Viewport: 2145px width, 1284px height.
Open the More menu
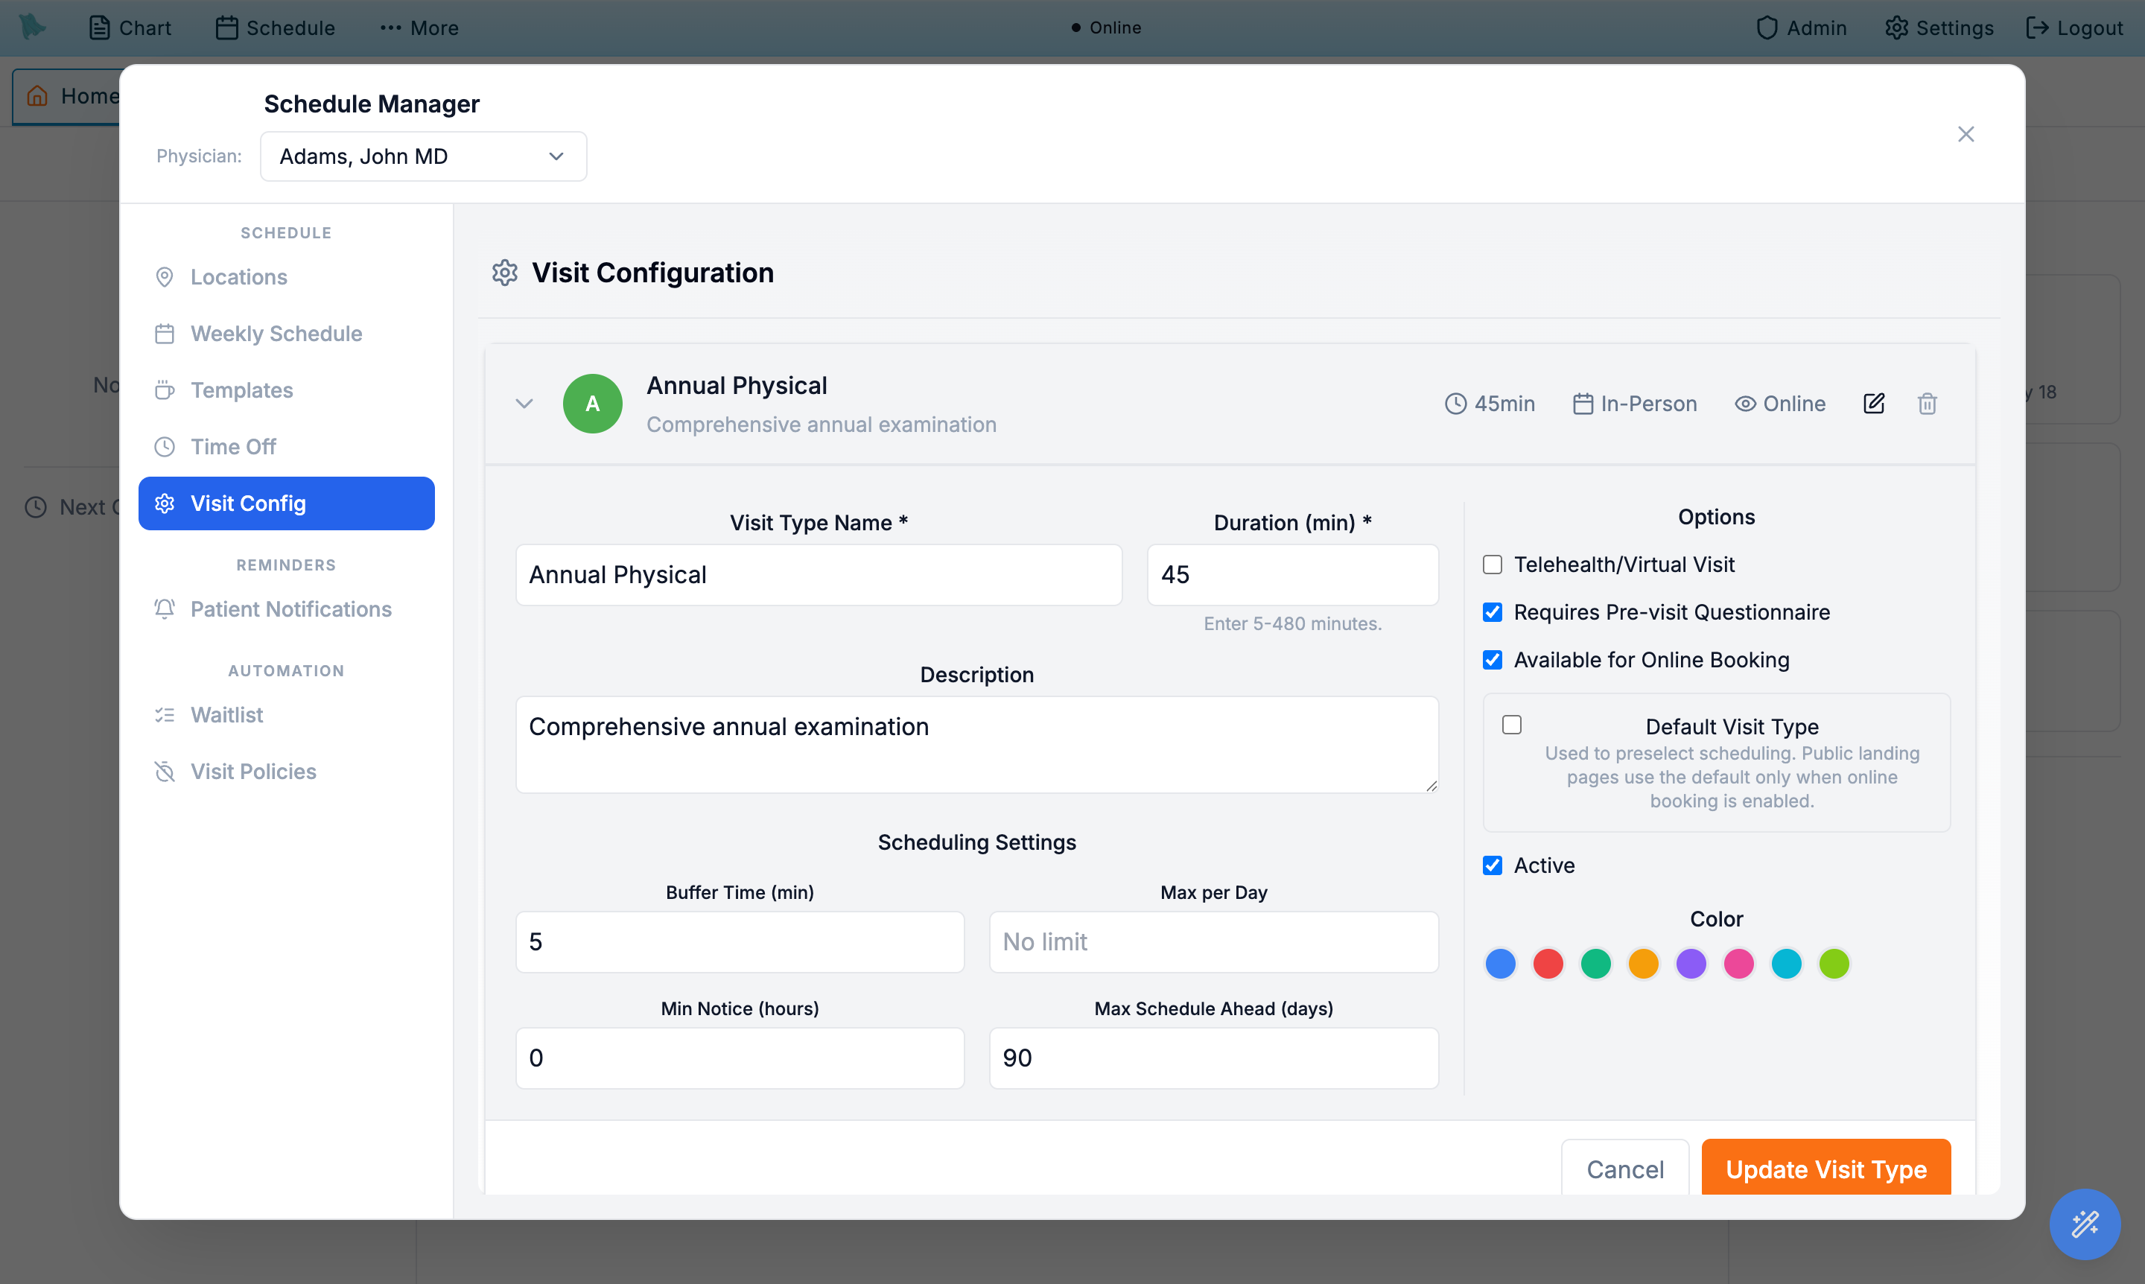pyautogui.click(x=419, y=28)
